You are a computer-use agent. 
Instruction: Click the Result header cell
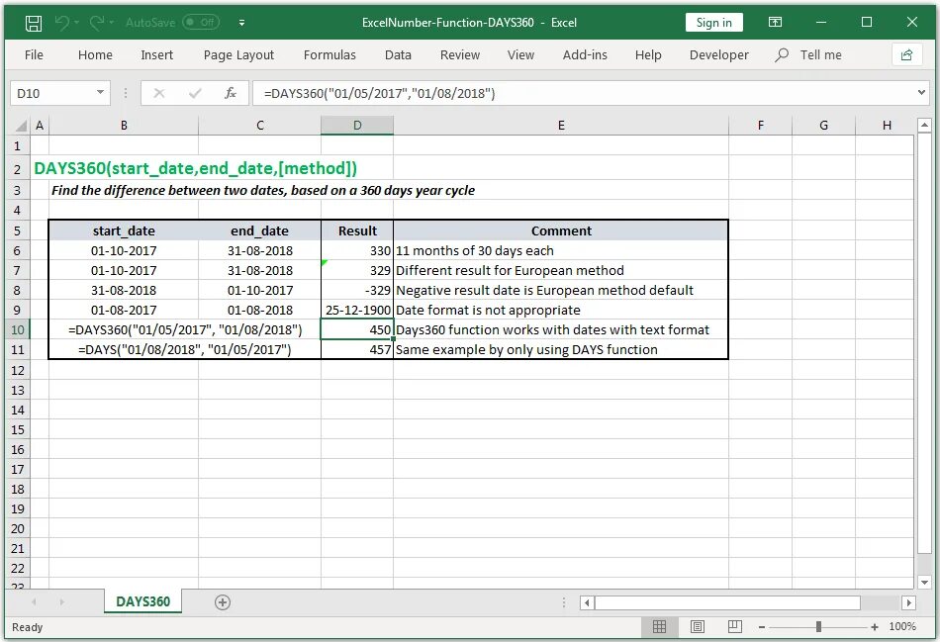[x=357, y=230]
